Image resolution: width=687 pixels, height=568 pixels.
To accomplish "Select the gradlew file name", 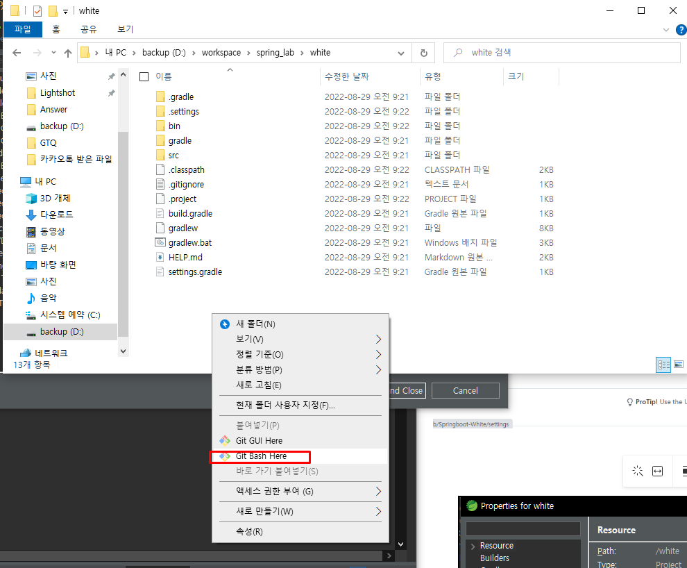I will [x=183, y=228].
